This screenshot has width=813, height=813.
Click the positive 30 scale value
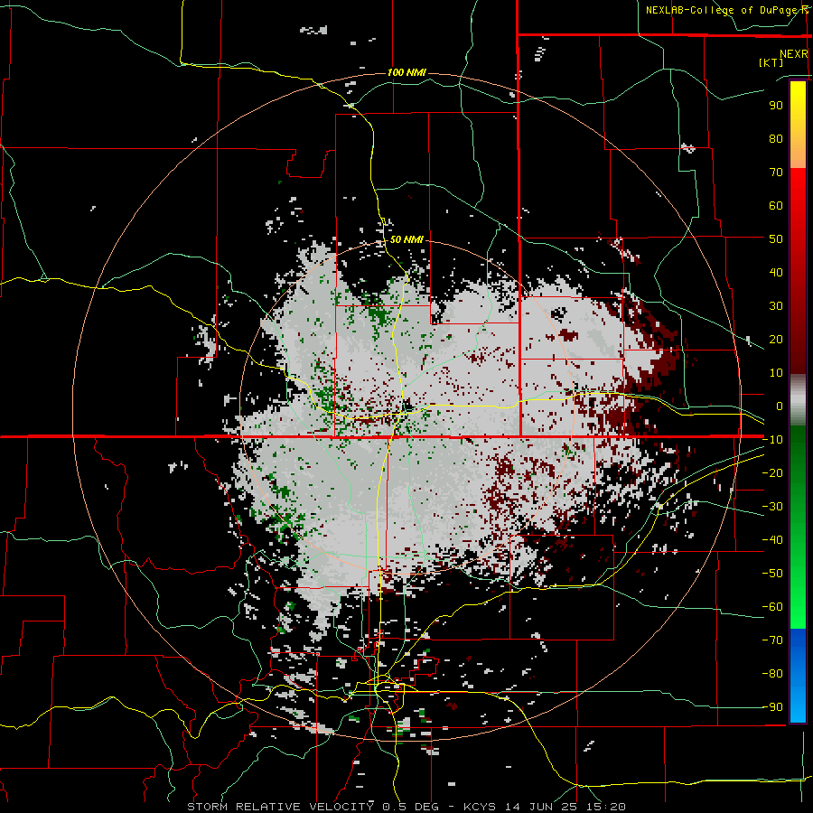[x=776, y=306]
